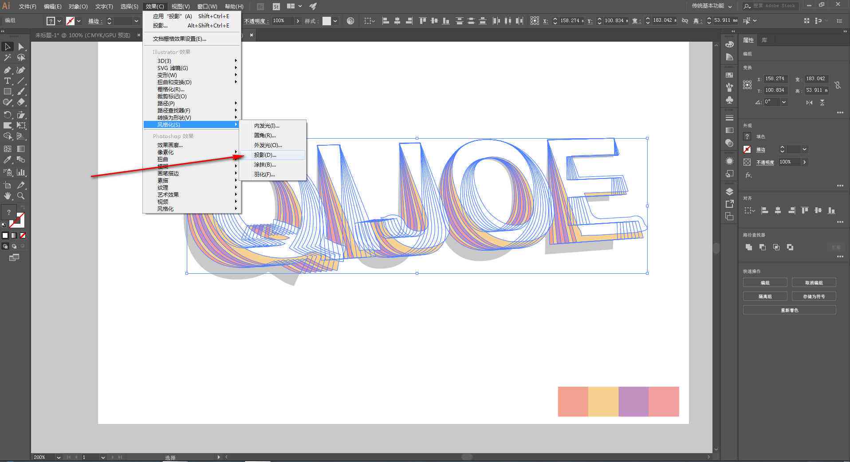Choose 圆角(R)... round corners

(272, 136)
